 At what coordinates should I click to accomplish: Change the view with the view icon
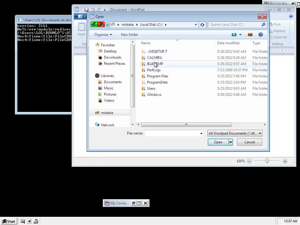pos(234,35)
